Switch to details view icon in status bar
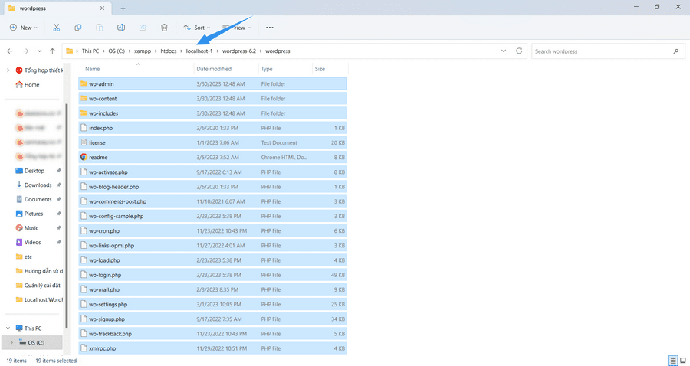Viewport: 690px width, 366px height. 673,361
